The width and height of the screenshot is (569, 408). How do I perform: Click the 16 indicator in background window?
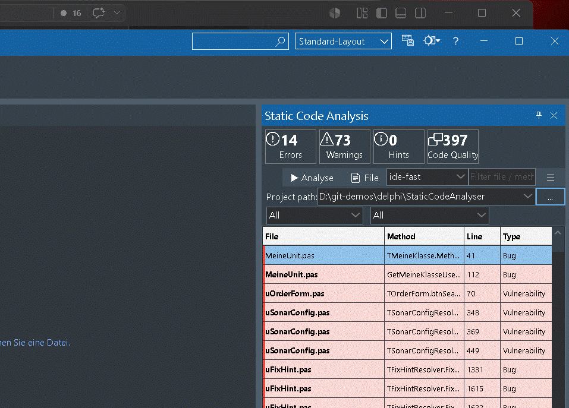pyautogui.click(x=71, y=13)
